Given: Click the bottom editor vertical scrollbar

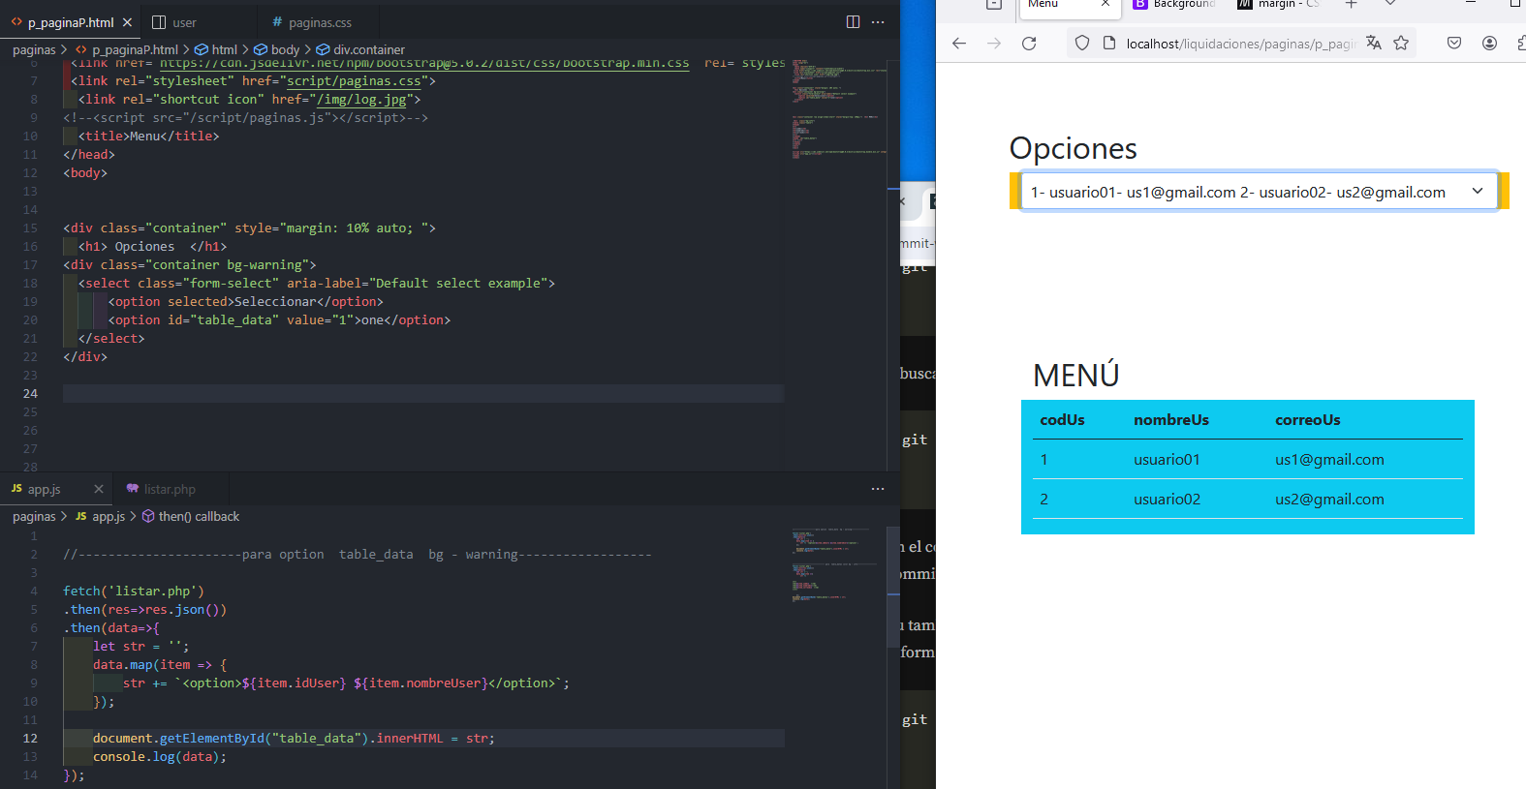Looking at the screenshot, I should (x=893, y=587).
